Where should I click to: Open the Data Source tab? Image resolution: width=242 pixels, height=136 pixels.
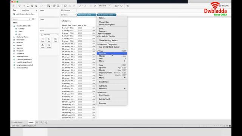tap(17, 122)
